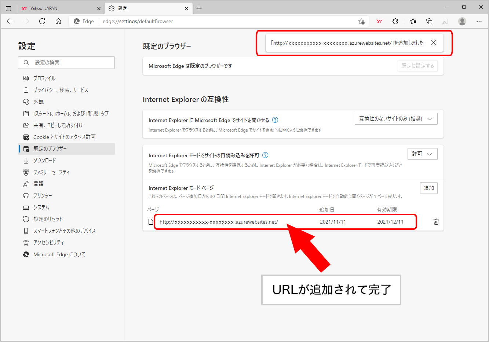Reload the page with the refresh icon

(x=42, y=21)
